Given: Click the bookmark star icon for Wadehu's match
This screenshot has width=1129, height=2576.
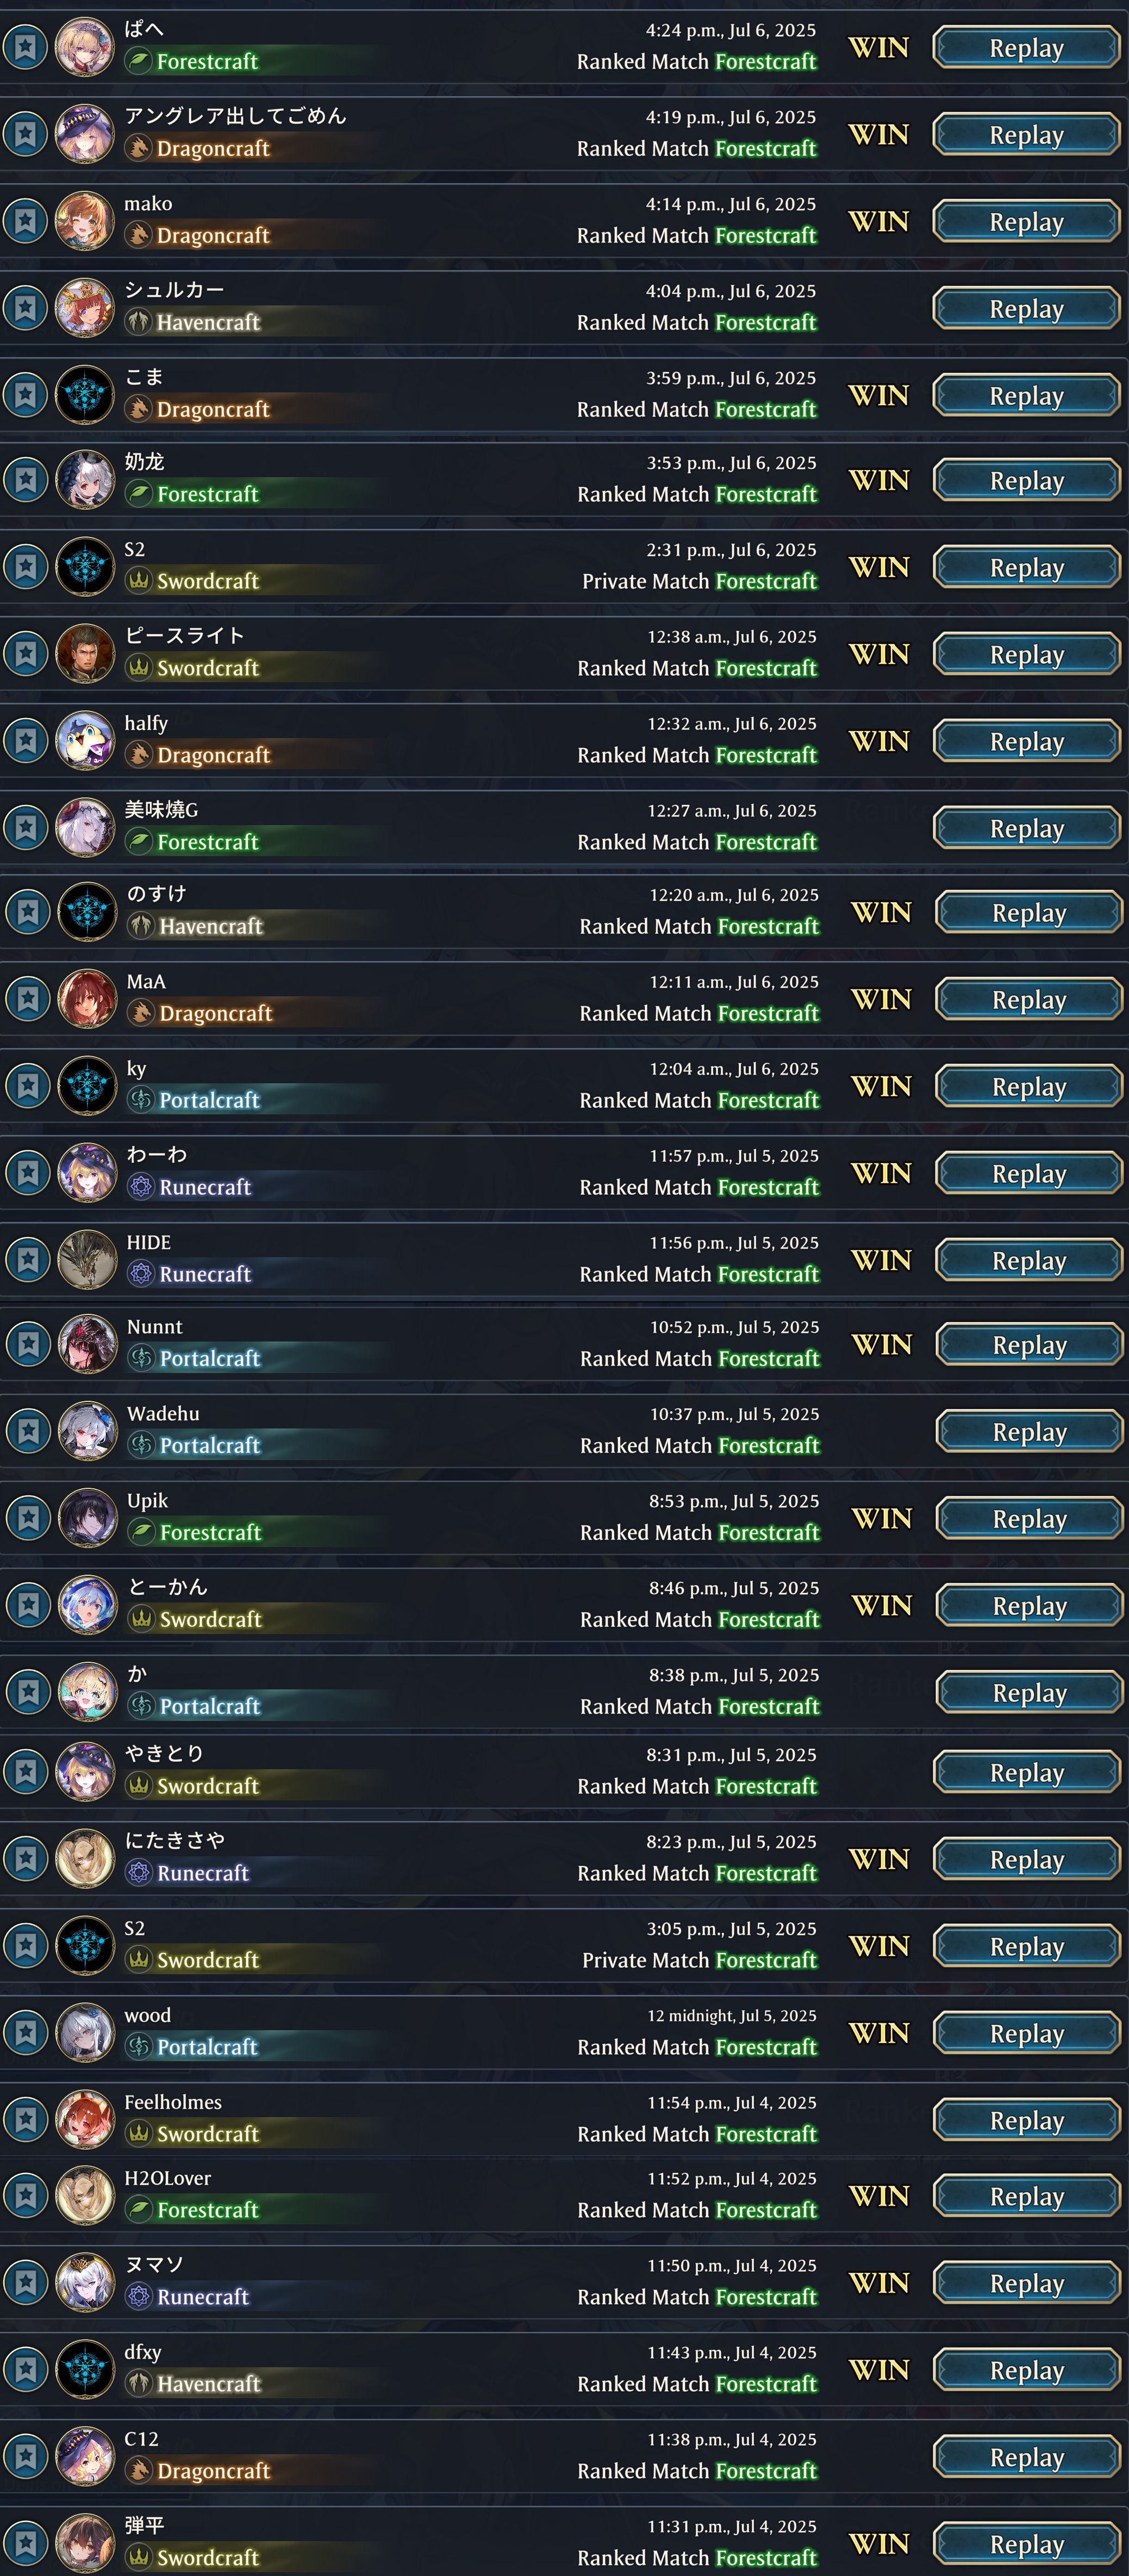Looking at the screenshot, I should (x=28, y=1431).
